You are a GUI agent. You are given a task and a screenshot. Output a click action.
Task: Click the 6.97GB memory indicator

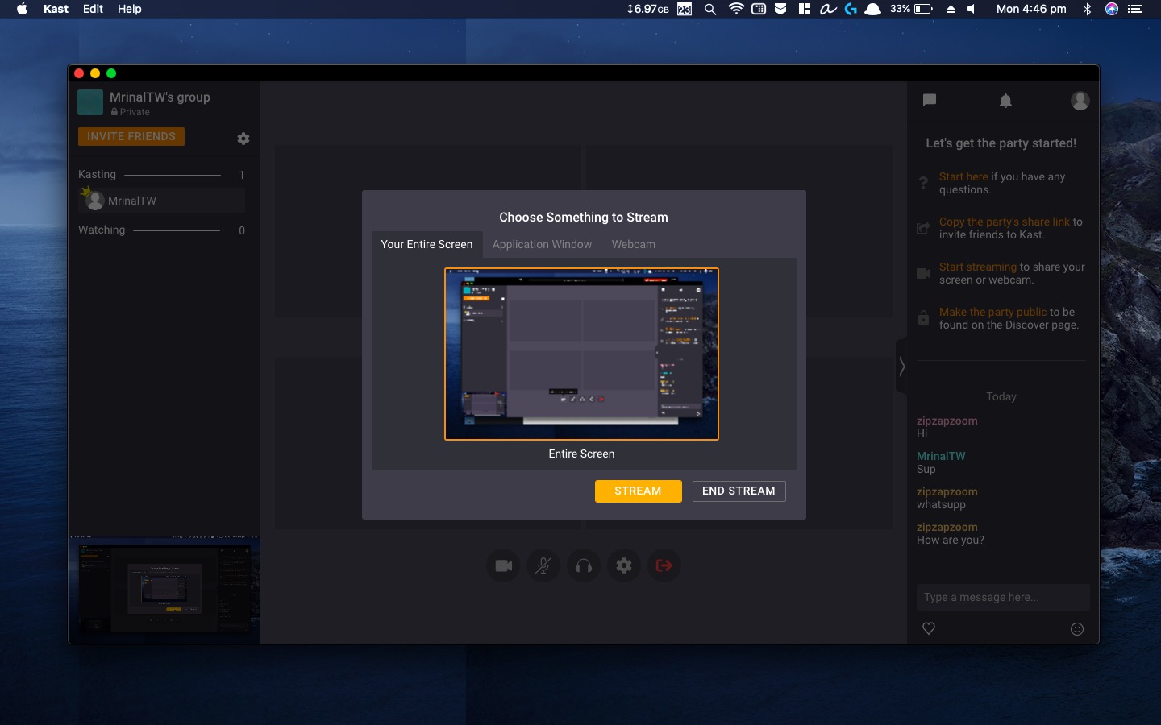point(648,9)
